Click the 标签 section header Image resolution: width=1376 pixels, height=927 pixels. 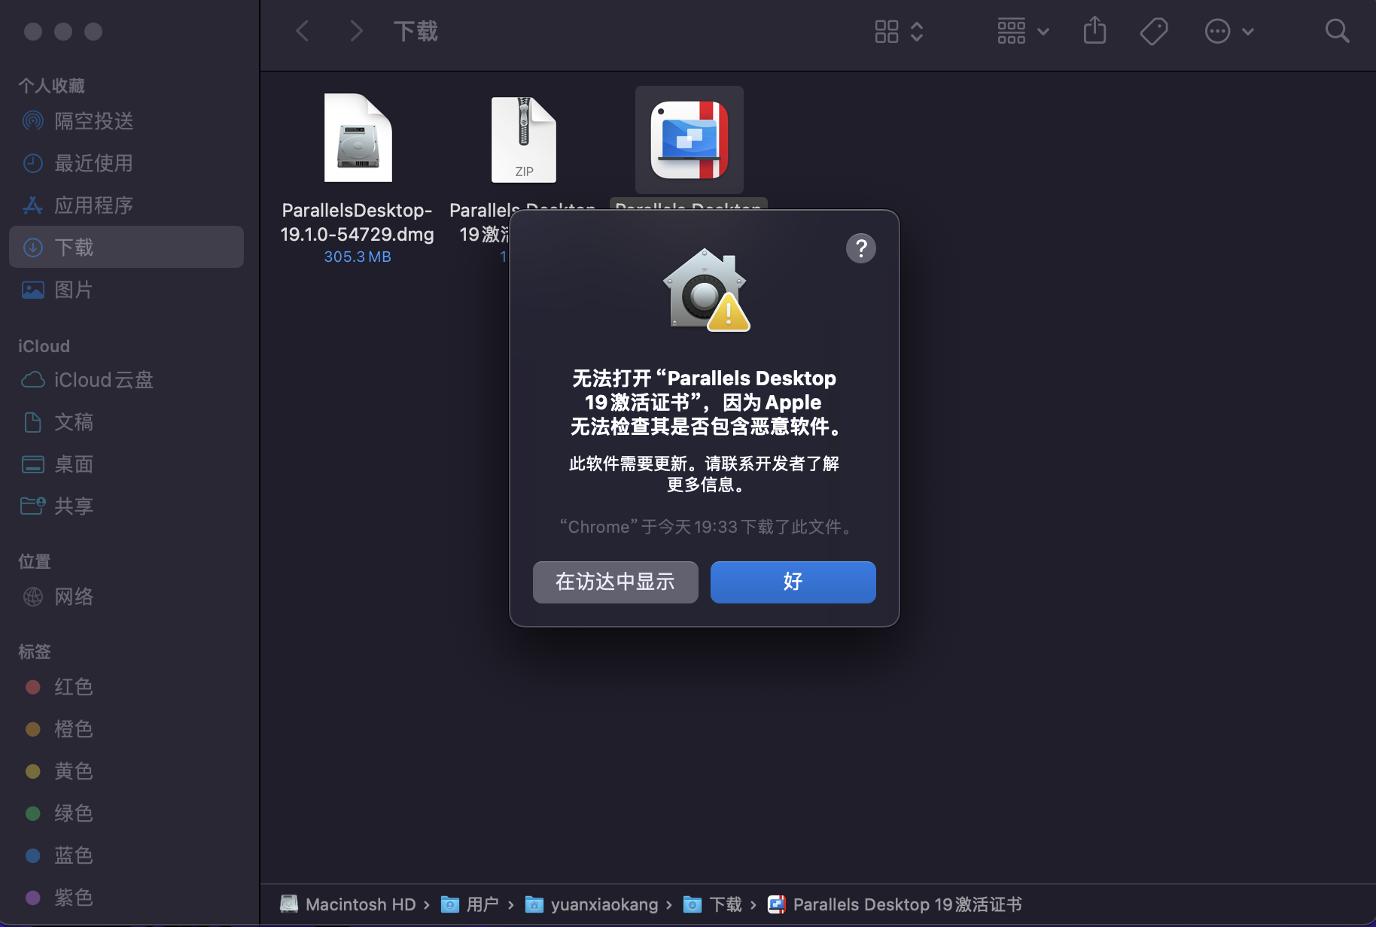click(35, 652)
